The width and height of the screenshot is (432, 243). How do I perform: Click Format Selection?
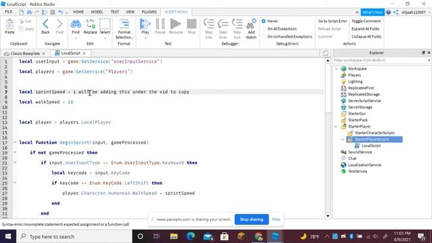[x=124, y=29]
